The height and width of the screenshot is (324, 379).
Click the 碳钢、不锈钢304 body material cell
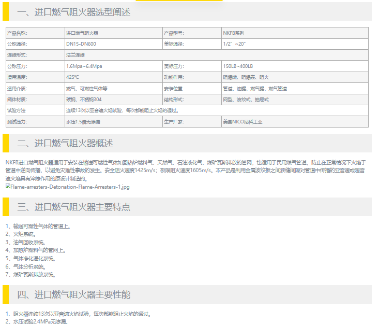click(84, 100)
